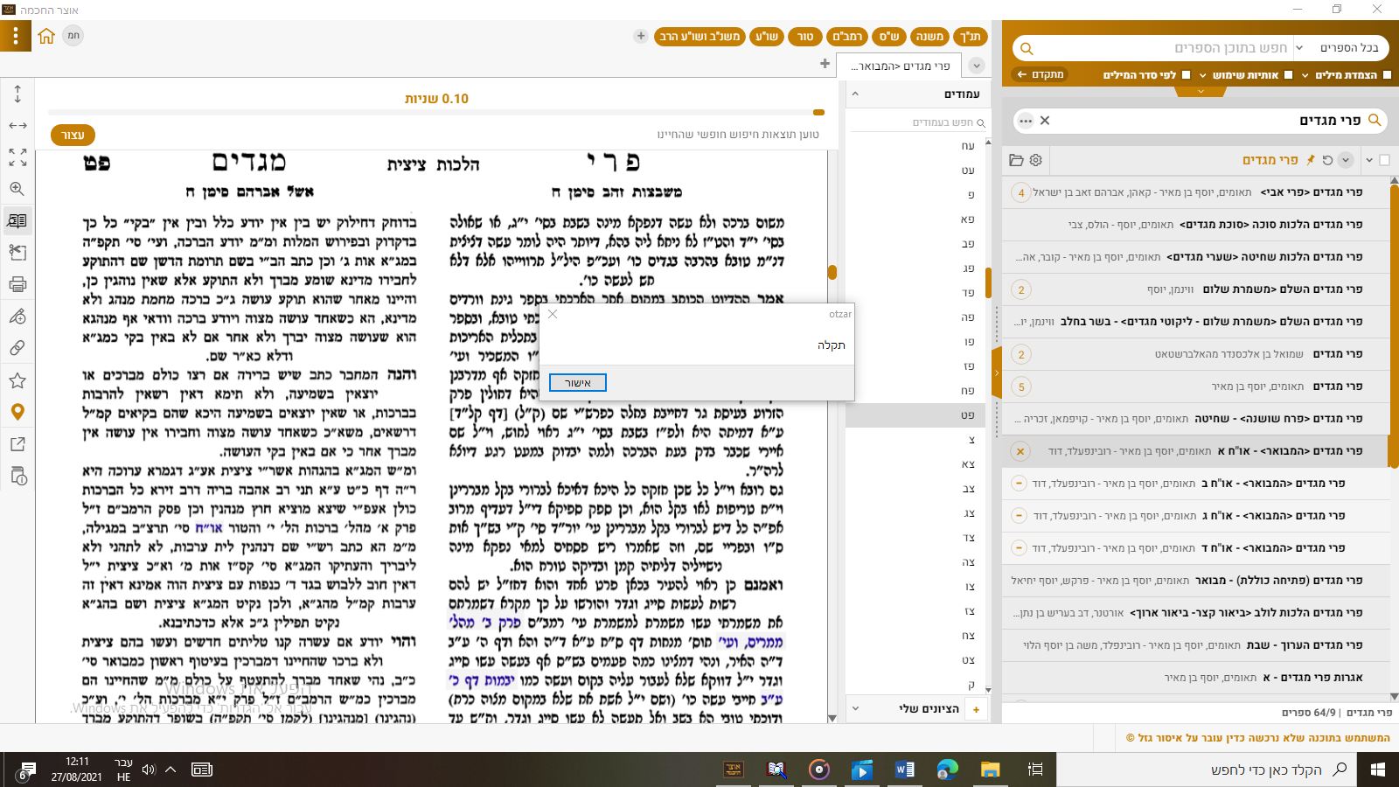This screenshot has height=787, width=1399.
Task: Click the orange location pin icon
Action: 17,412
